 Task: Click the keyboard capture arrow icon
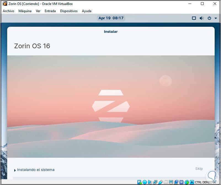192,182
